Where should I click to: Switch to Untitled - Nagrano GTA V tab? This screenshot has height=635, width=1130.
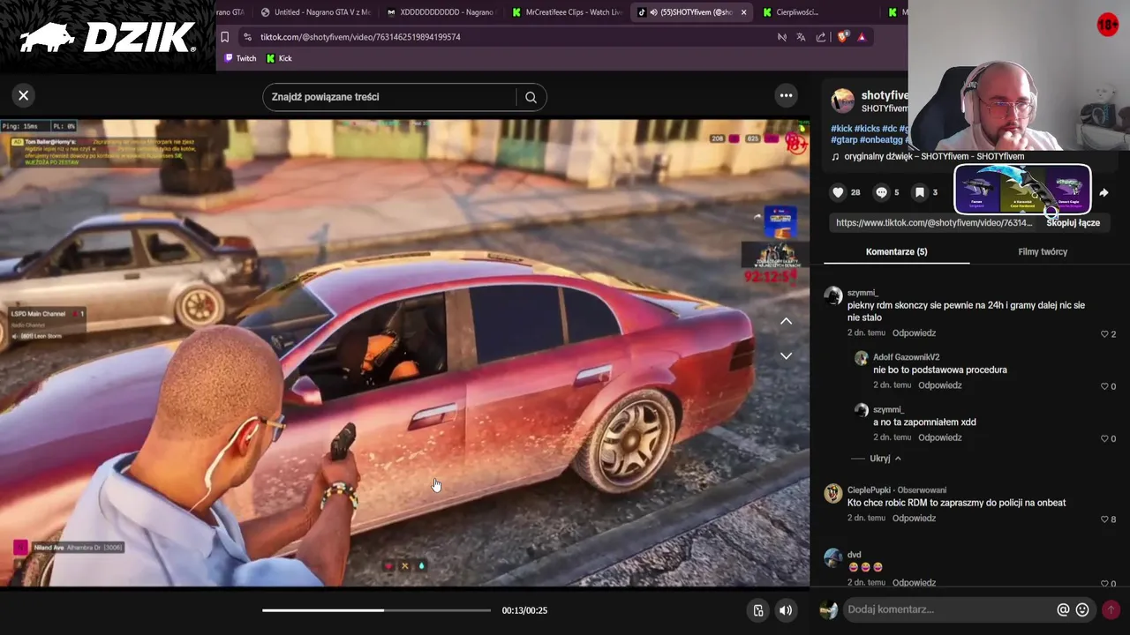[x=315, y=12]
